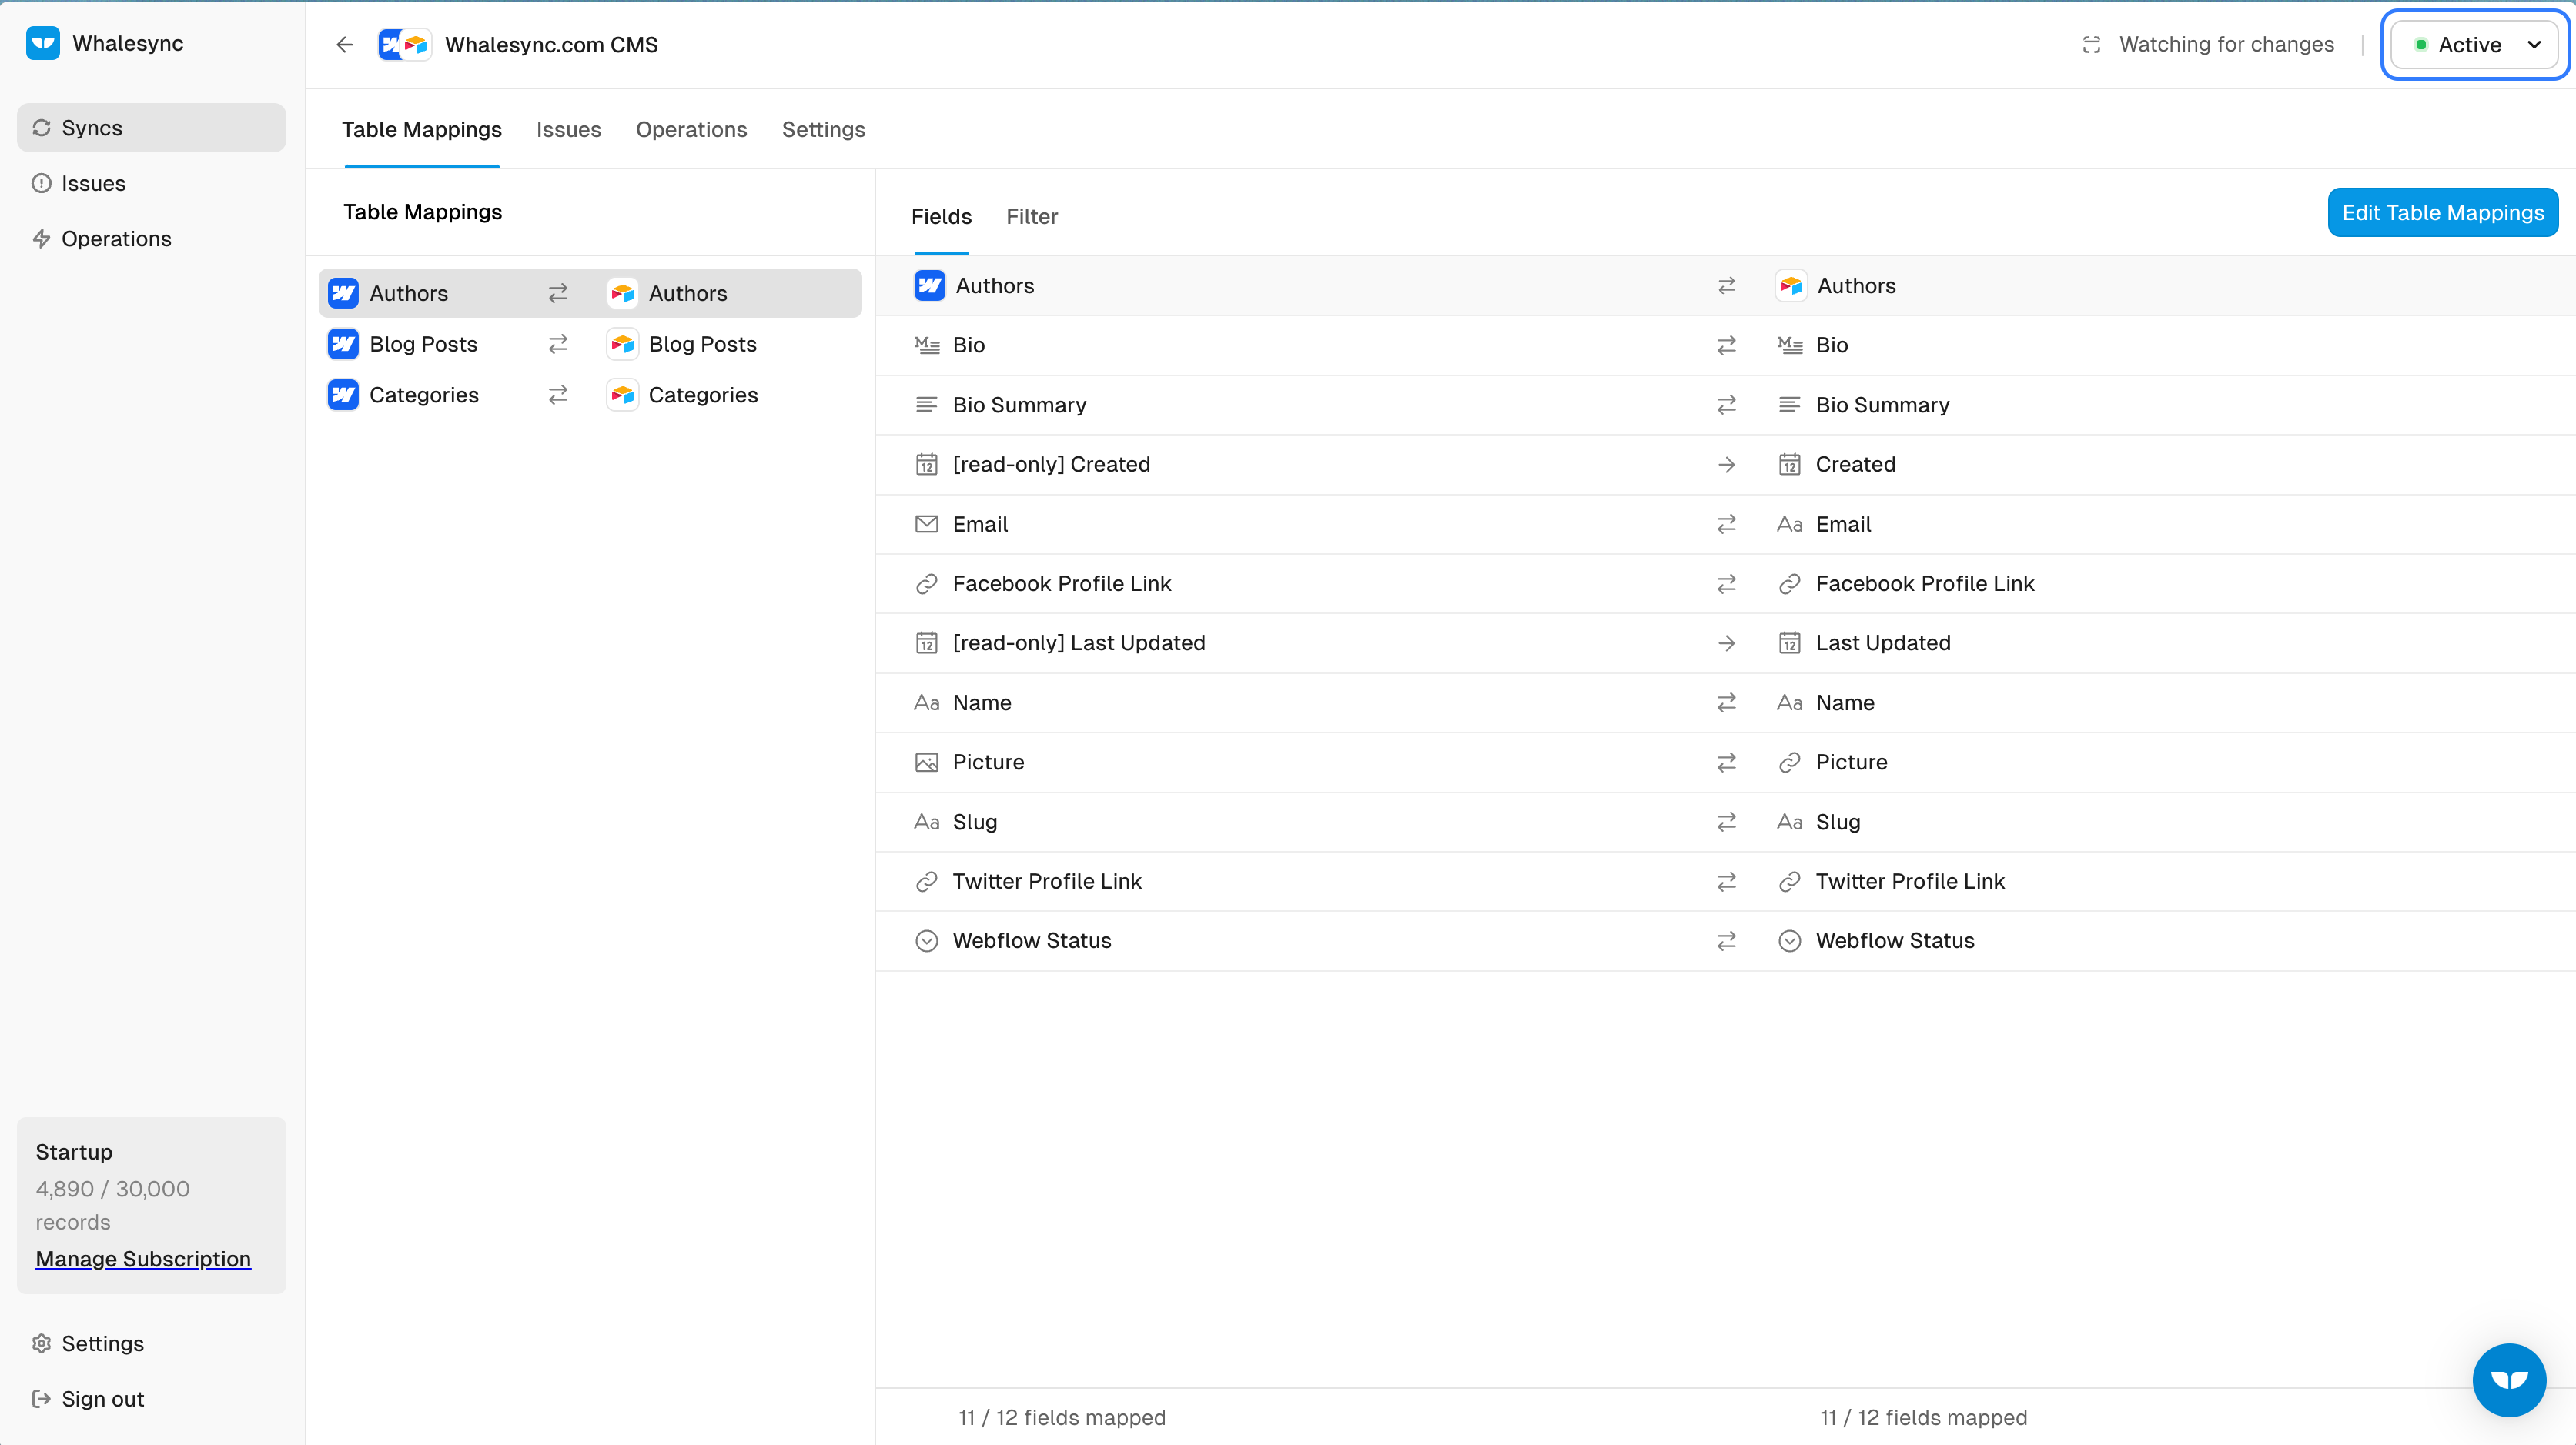
Task: Click the Webflow Name field label
Action: coord(982,703)
